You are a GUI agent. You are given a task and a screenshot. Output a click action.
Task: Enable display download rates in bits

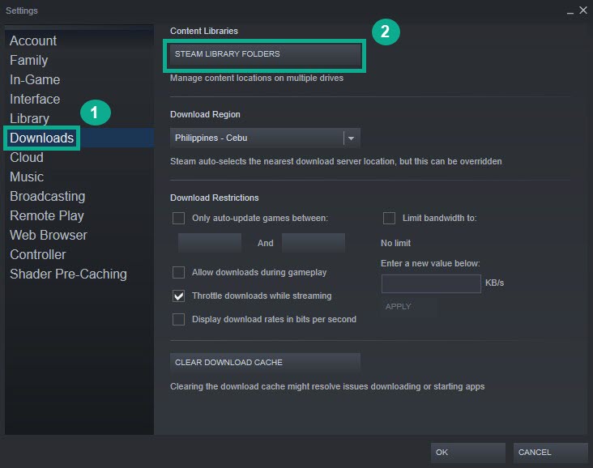tap(178, 320)
